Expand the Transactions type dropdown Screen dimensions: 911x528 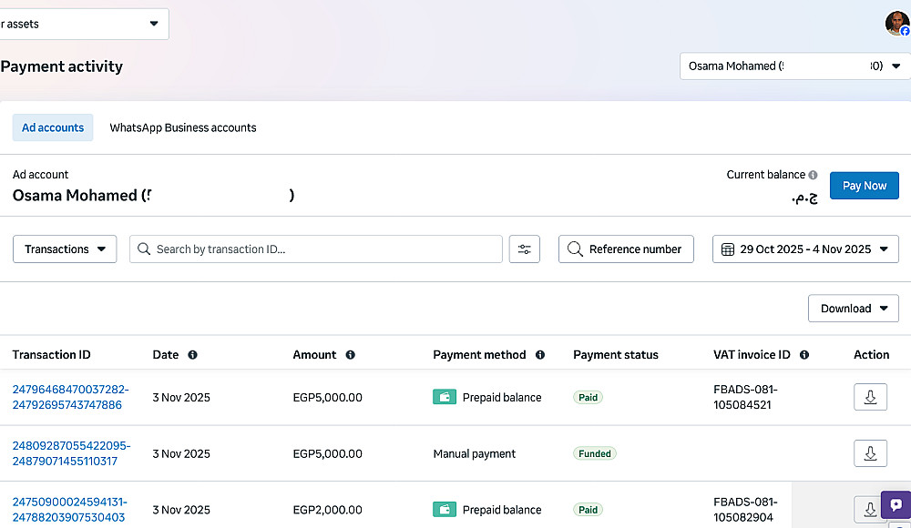[65, 249]
